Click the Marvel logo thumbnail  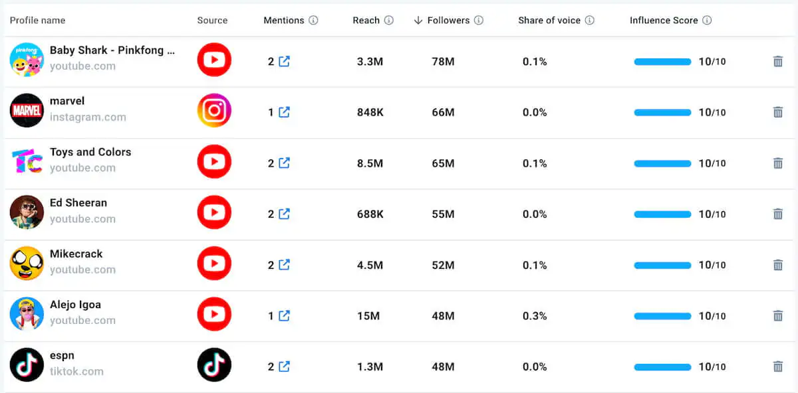point(26,111)
